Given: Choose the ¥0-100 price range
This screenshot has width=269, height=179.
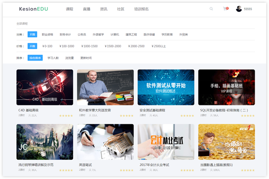Looking at the screenshot, I should coord(48,46).
